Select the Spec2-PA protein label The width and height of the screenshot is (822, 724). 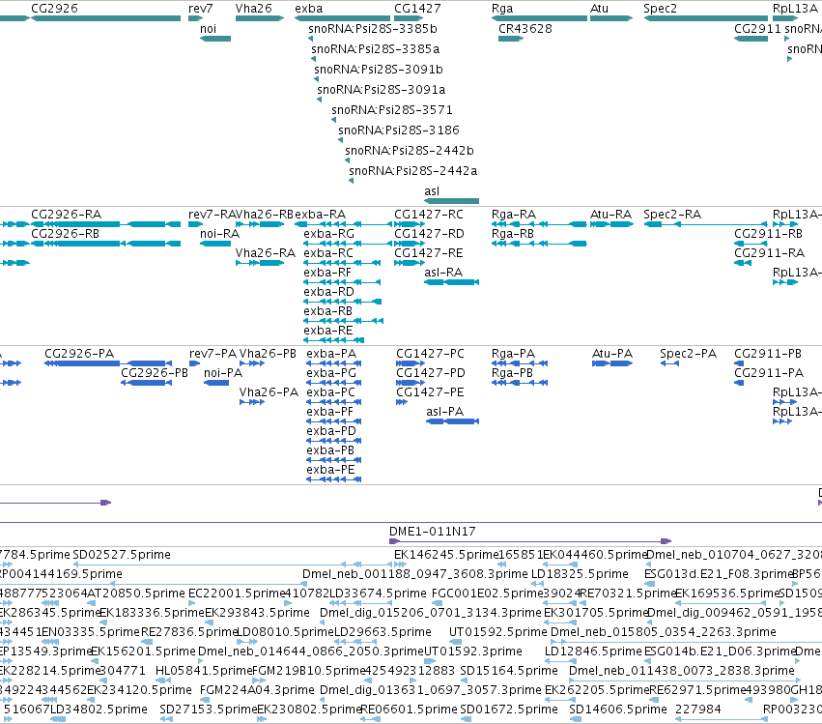(689, 354)
